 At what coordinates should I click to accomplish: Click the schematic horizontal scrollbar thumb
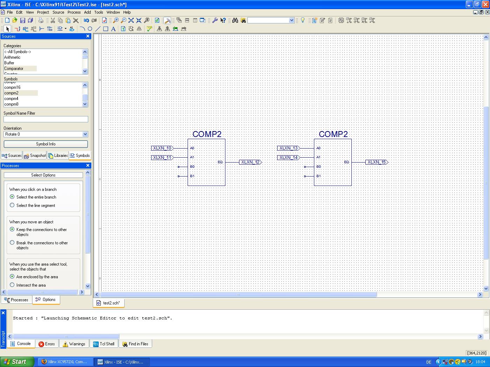click(238, 295)
